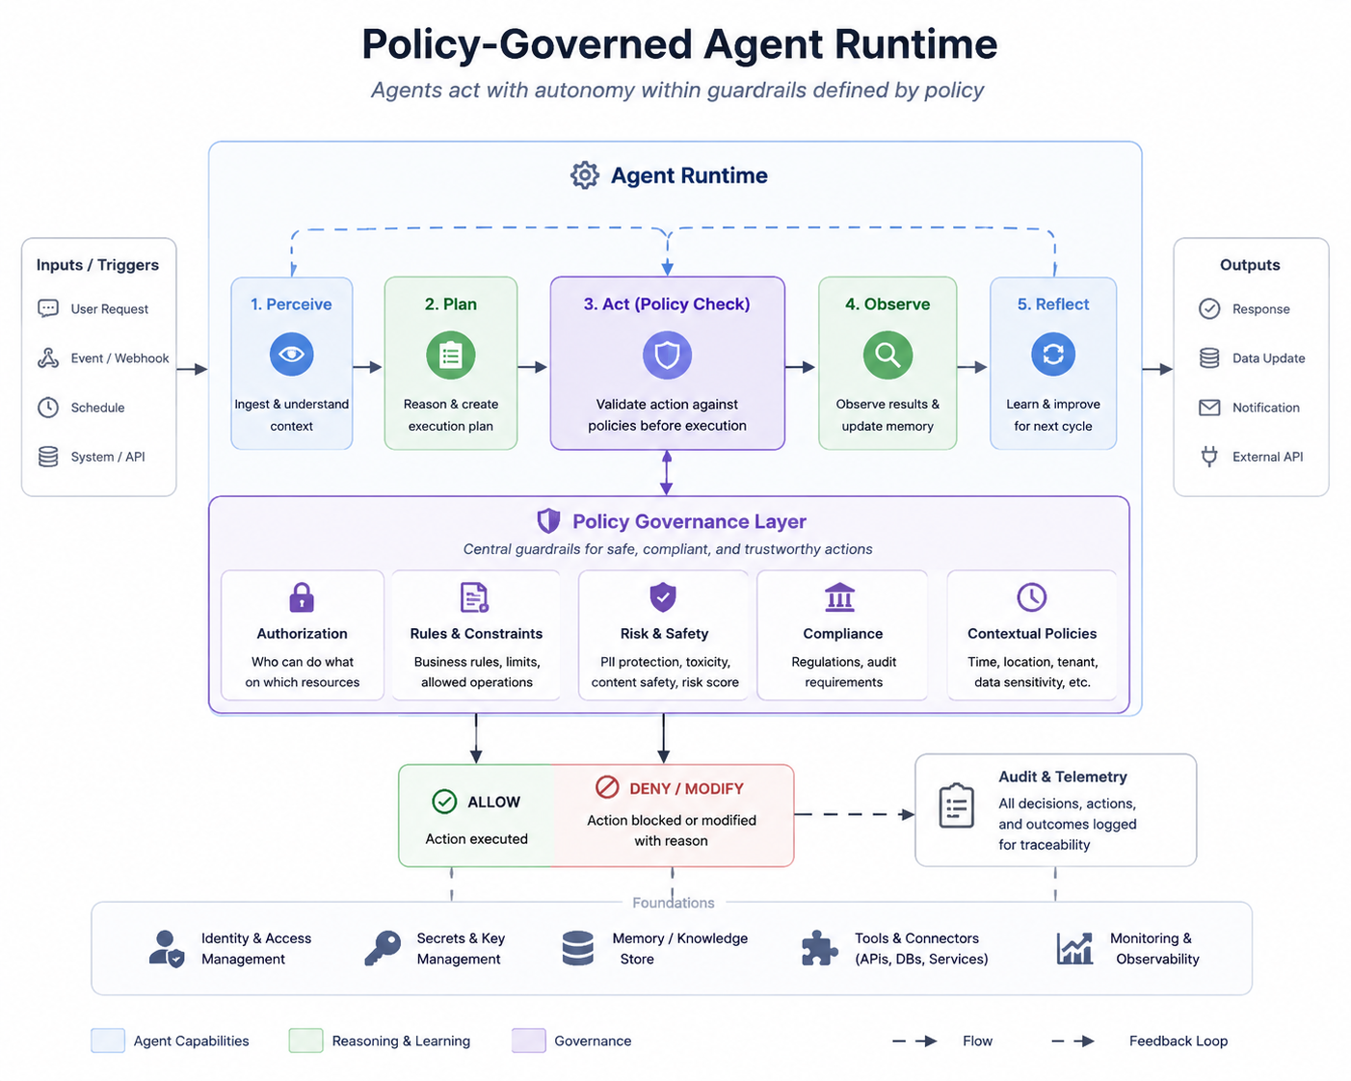
Task: Click the DENY / MODIFY prohibited icon
Action: (x=607, y=787)
